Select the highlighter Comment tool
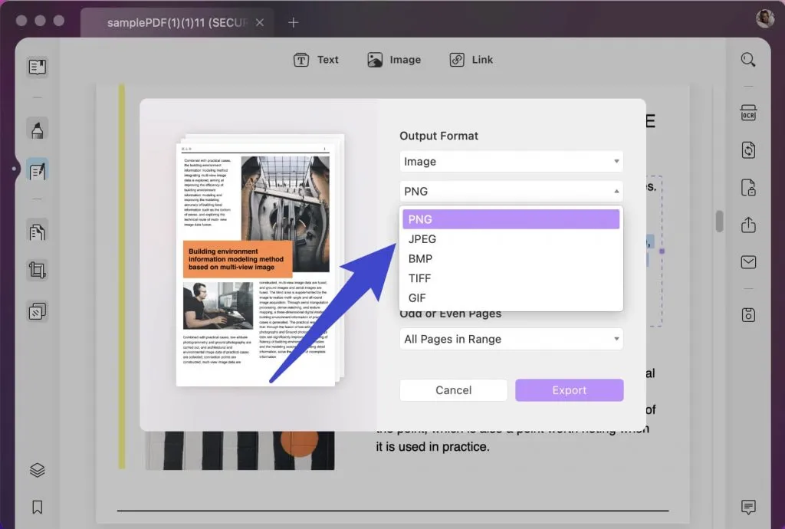Viewport: 785px width, 529px height. tap(38, 130)
